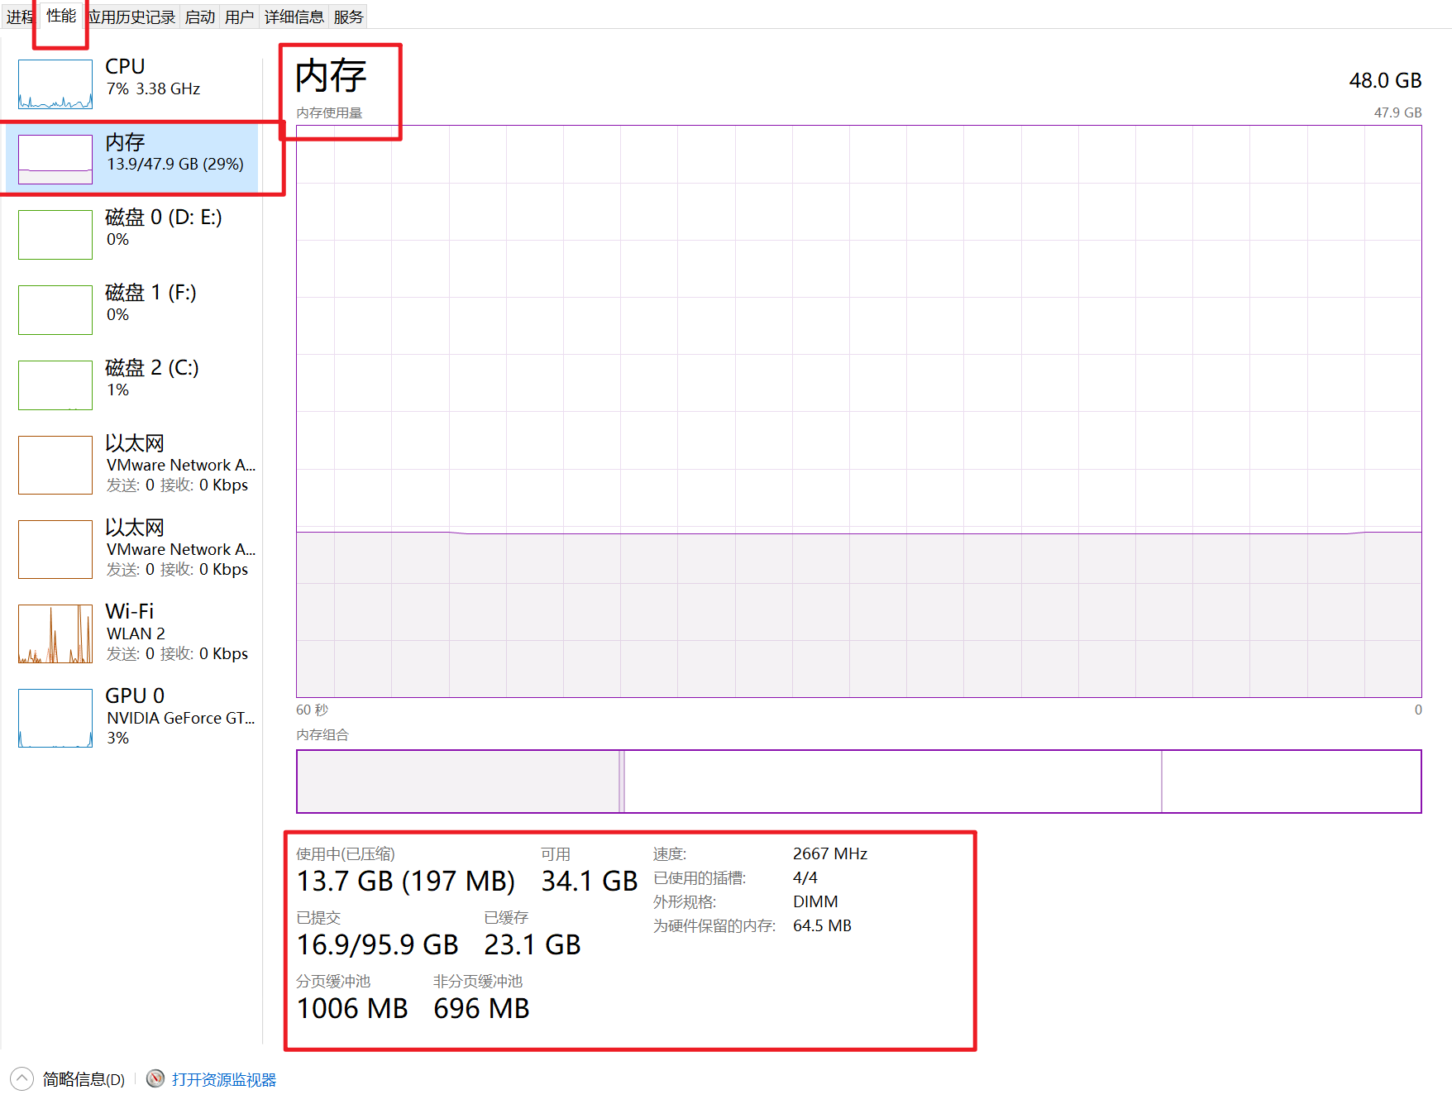The height and width of the screenshot is (1109, 1452).
Task: Open the 服务 tab
Action: point(348,17)
